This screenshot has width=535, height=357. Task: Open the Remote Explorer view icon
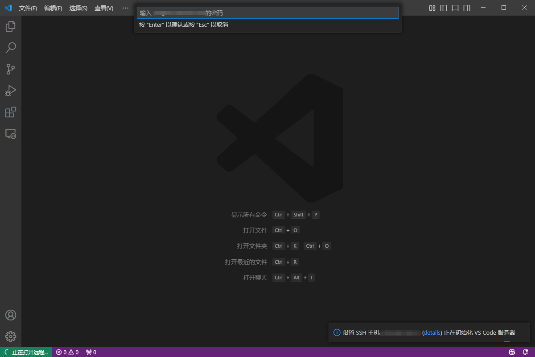pos(11,133)
